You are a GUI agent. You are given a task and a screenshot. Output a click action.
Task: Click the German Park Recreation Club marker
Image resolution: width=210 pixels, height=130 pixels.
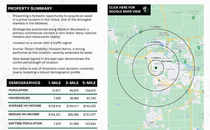(x=193, y=18)
